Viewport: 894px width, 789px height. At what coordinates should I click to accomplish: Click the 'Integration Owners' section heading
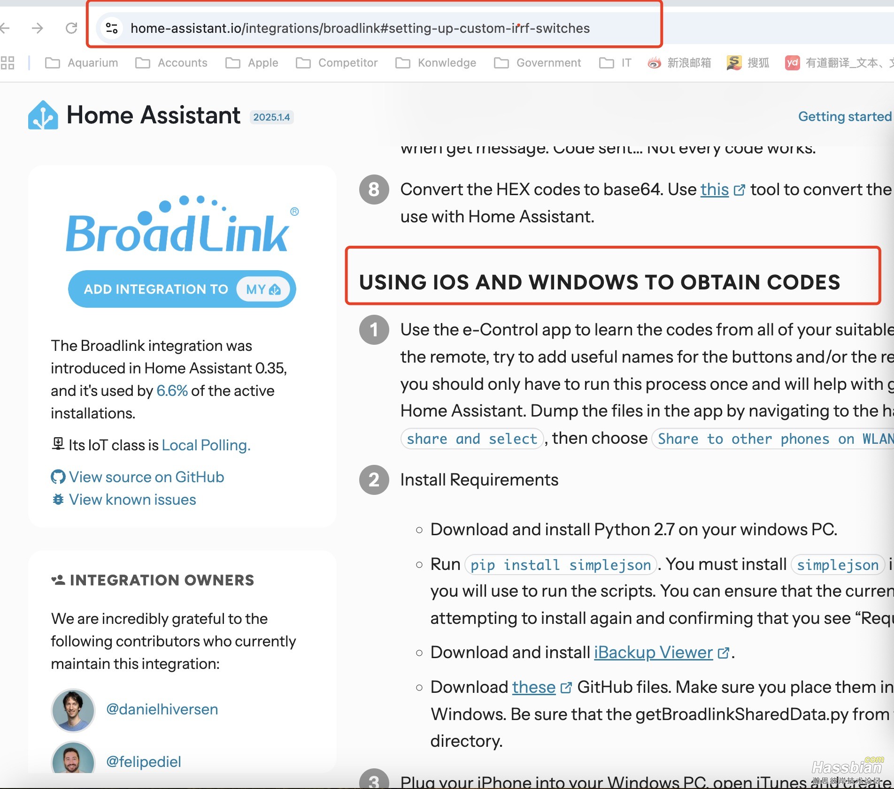(x=162, y=580)
